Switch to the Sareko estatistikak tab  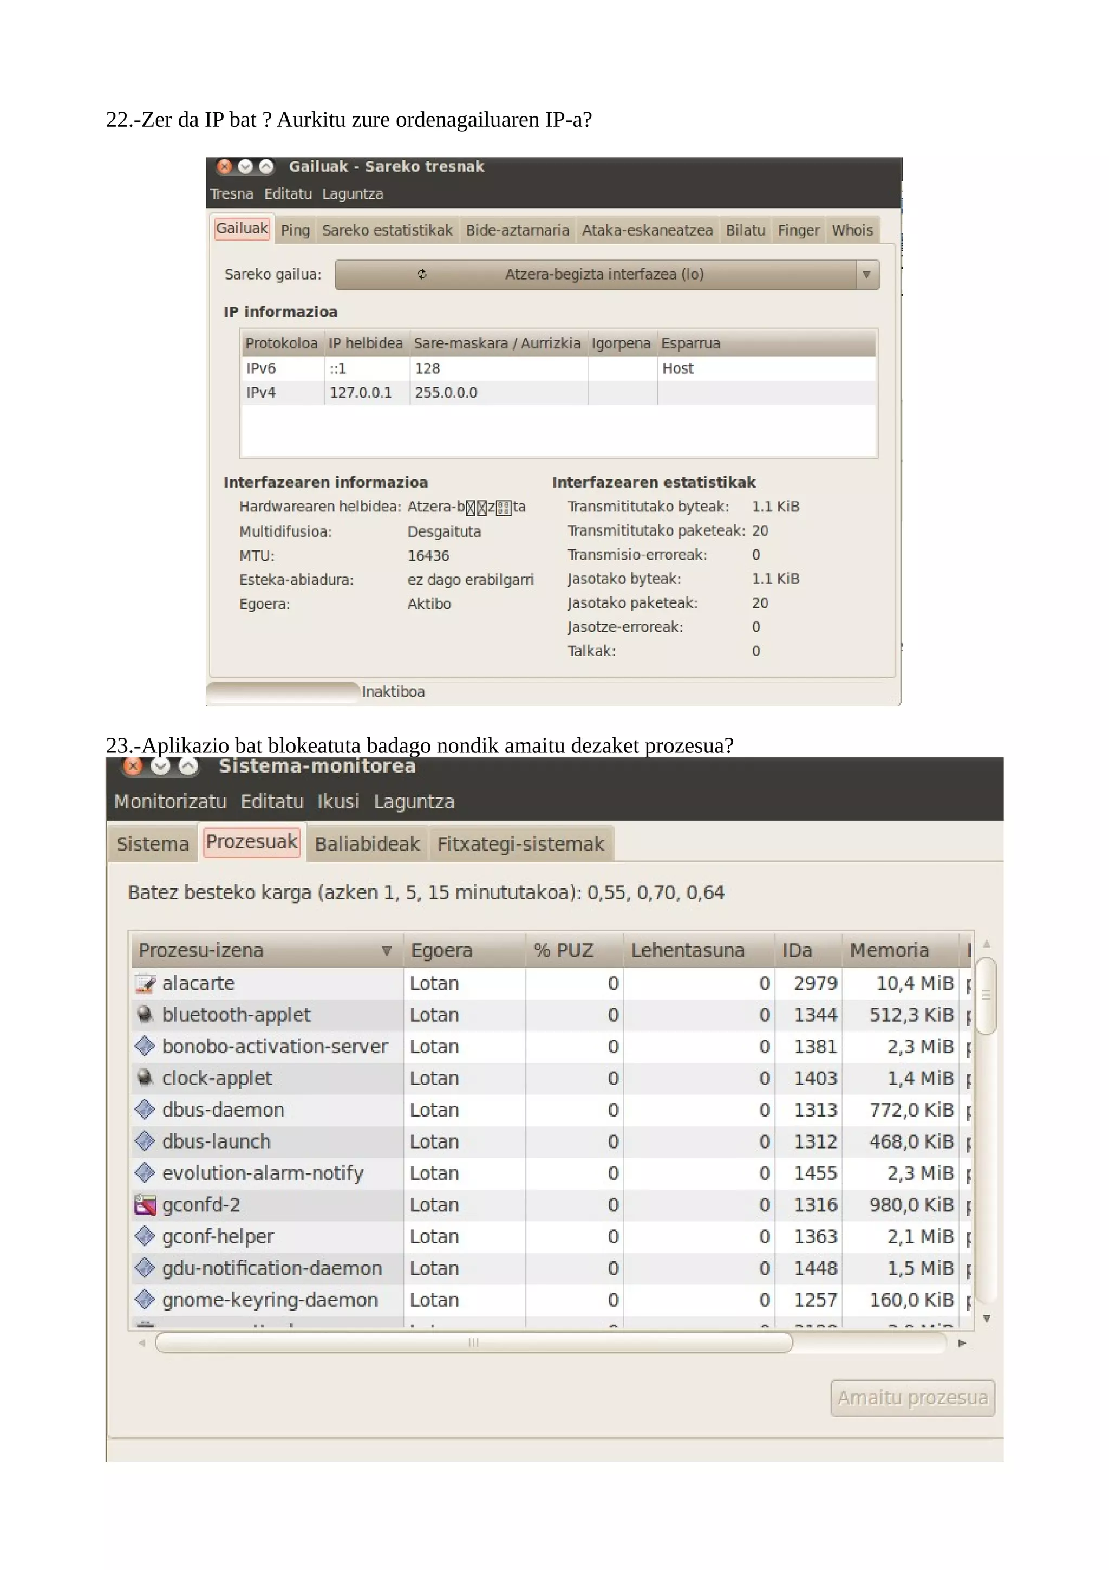tap(387, 230)
